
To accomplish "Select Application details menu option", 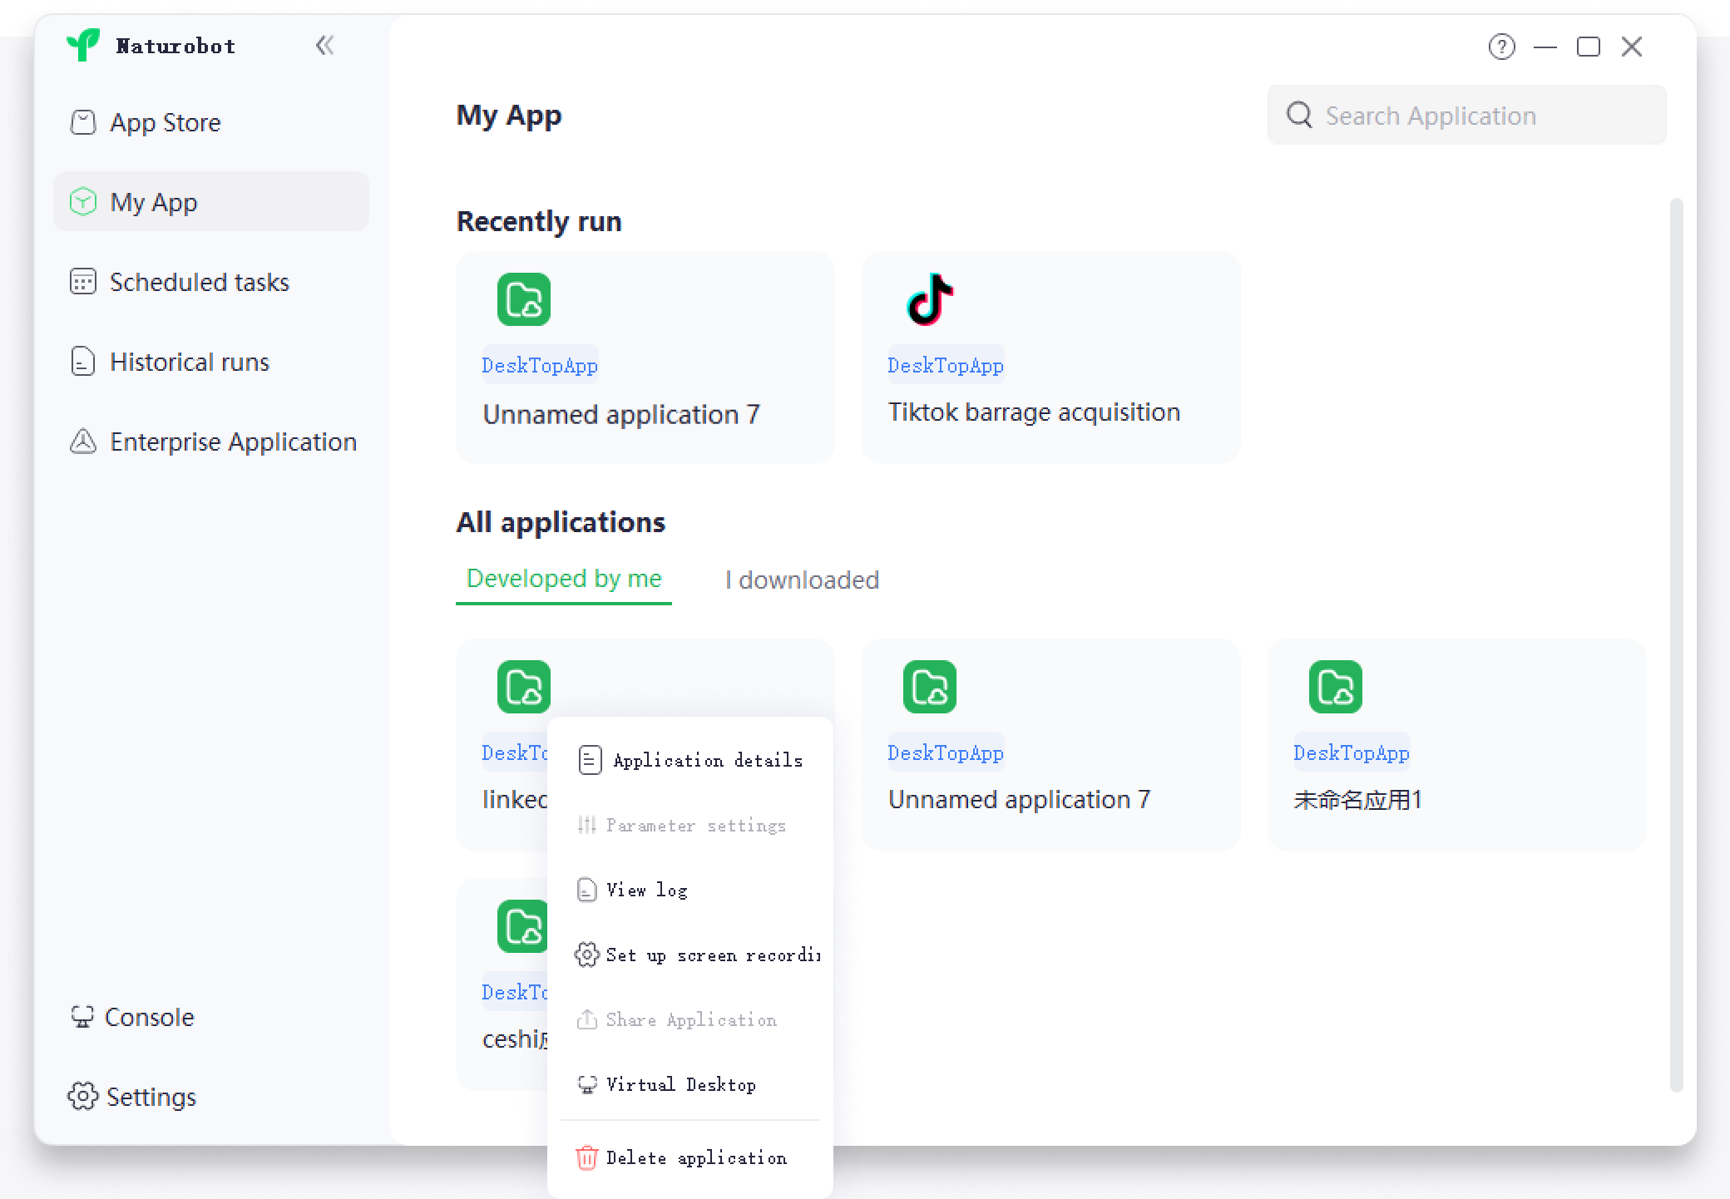I will click(704, 760).
